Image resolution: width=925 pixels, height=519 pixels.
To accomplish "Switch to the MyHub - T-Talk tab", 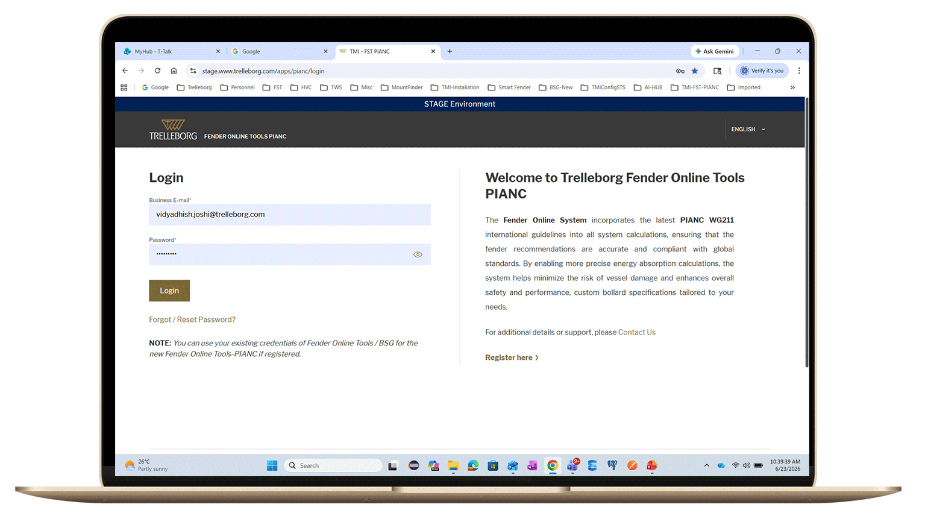I will (x=171, y=51).
